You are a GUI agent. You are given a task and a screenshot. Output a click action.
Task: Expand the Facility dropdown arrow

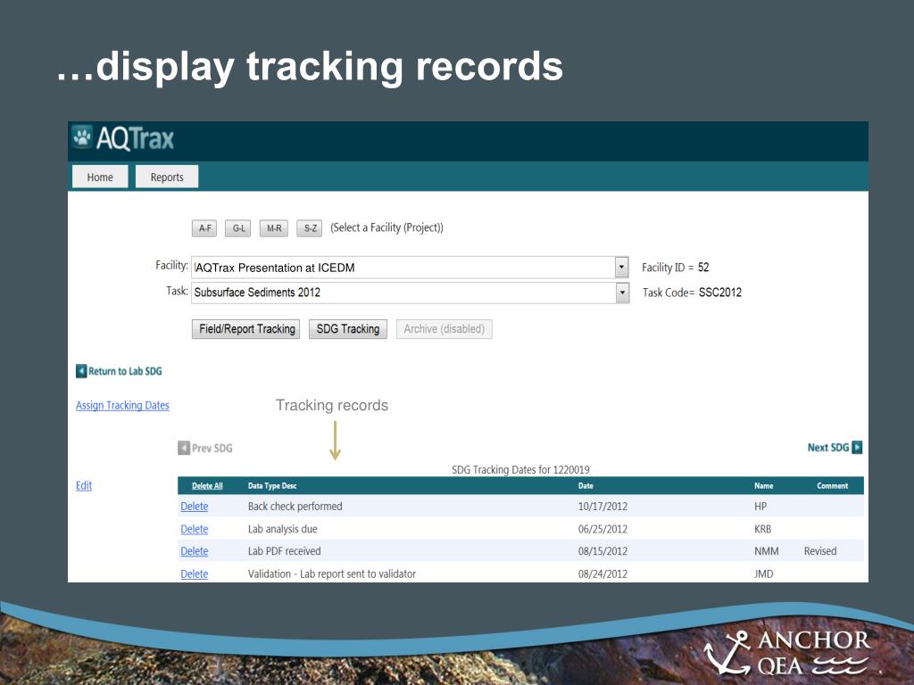click(621, 268)
